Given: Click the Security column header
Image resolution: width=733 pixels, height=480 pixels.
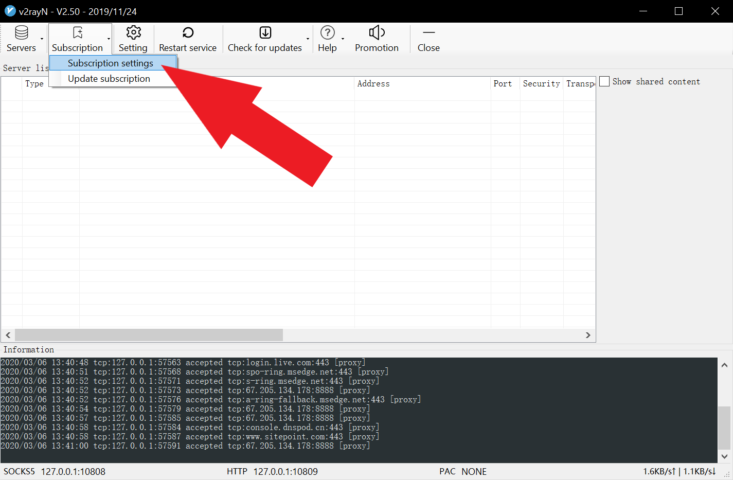Looking at the screenshot, I should pyautogui.click(x=541, y=84).
